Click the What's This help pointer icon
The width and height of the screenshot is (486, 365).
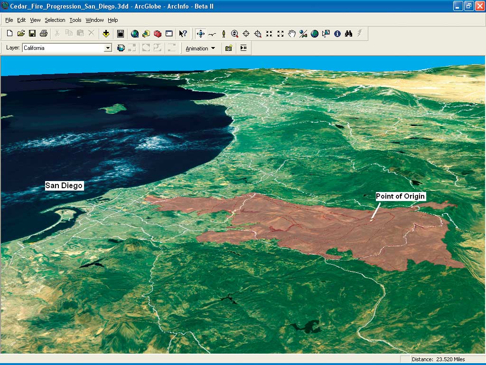(183, 34)
